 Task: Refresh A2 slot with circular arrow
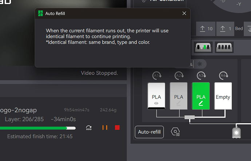coord(179,76)
